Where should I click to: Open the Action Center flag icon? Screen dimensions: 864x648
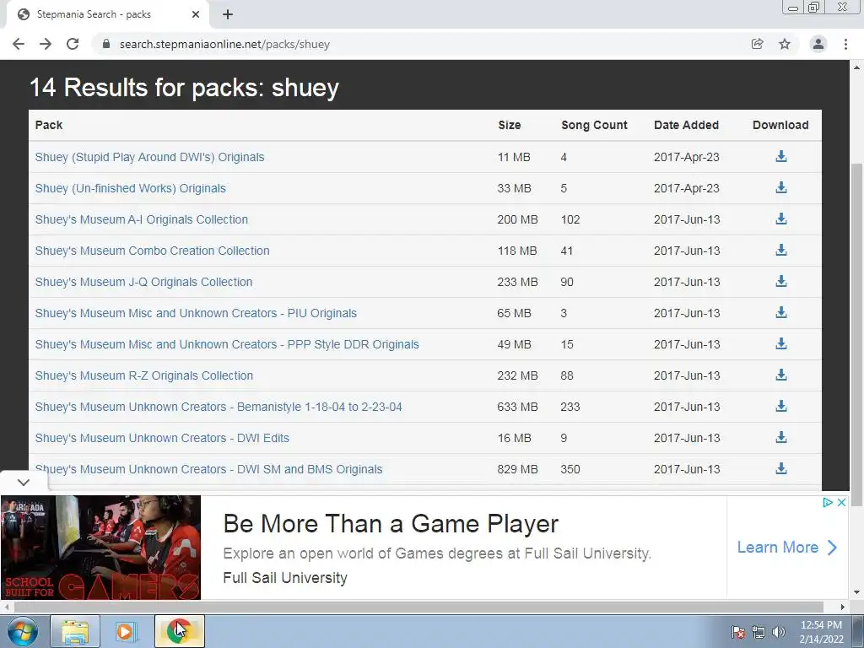coord(738,632)
